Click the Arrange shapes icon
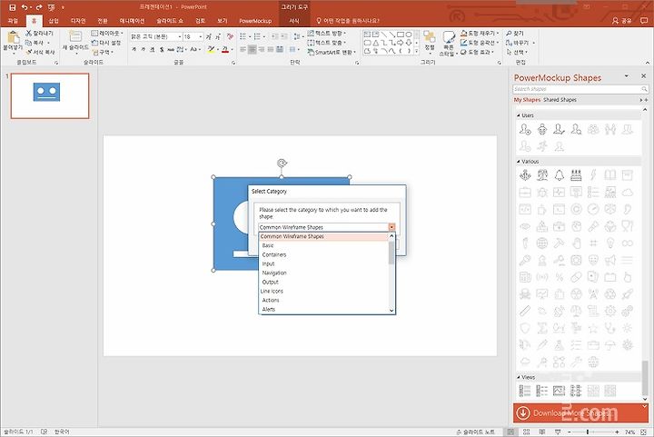Screen dimensions: 654x437 coord(430,36)
